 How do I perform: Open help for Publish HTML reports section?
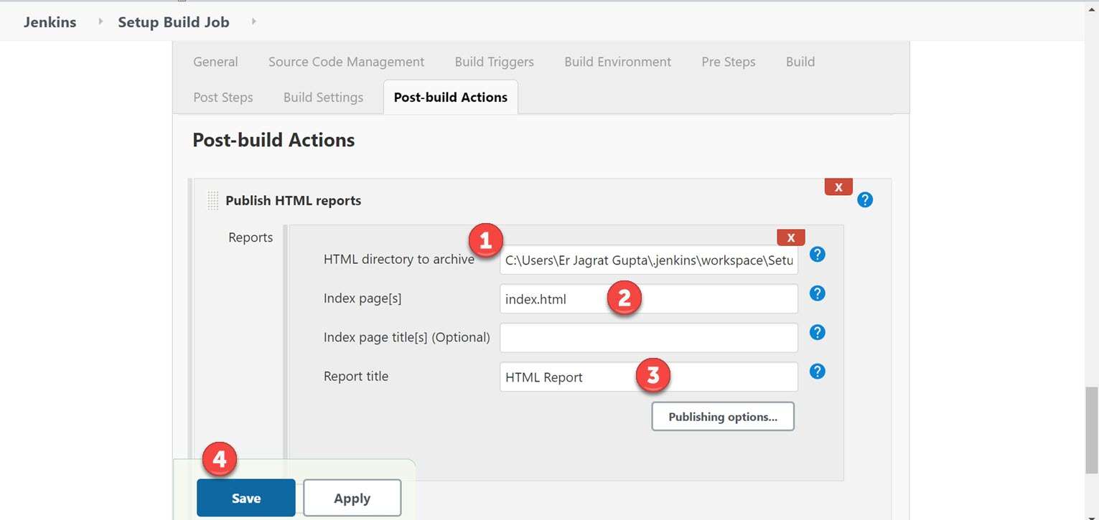click(865, 200)
